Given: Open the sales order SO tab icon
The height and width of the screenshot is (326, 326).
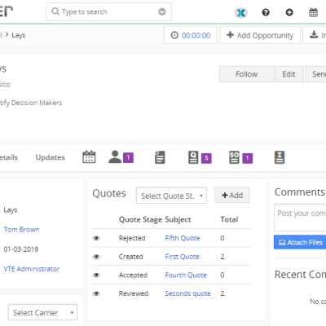Looking at the screenshot, I should pos(234,157).
